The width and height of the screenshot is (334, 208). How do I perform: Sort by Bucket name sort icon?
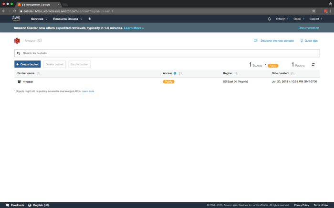click(38, 73)
